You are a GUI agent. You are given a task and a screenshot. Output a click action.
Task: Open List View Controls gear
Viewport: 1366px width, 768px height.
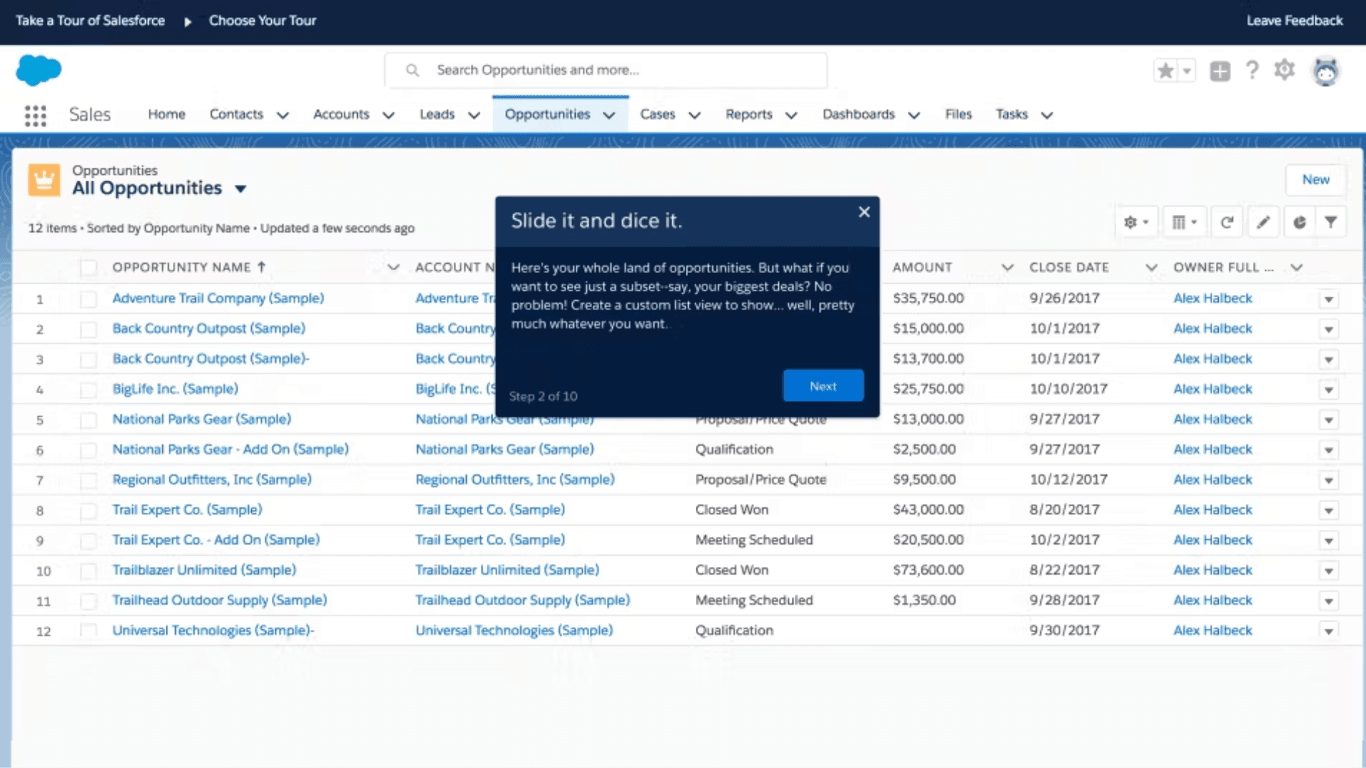1136,223
